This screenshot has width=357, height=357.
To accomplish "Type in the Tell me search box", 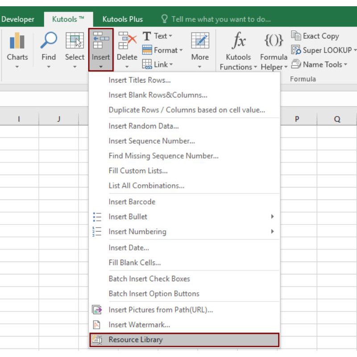I will tap(221, 19).
